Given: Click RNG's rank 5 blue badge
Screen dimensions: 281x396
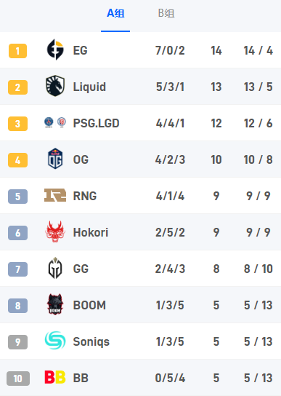Looking at the screenshot, I should [17, 197].
